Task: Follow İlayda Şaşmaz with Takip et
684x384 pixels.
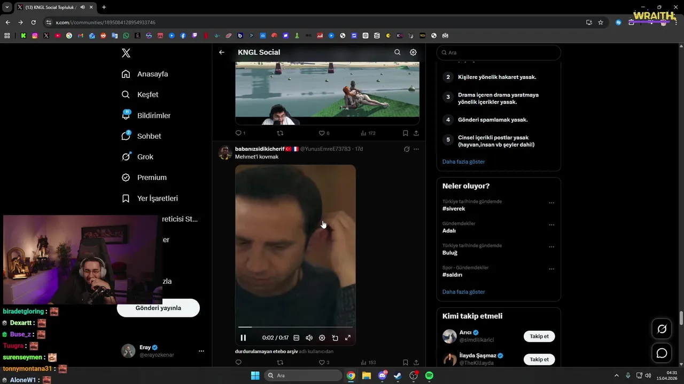Action: [539, 359]
